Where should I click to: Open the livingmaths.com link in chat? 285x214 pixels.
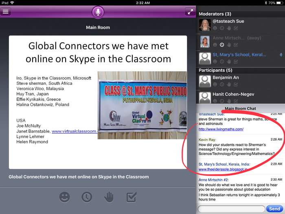tap(221, 129)
